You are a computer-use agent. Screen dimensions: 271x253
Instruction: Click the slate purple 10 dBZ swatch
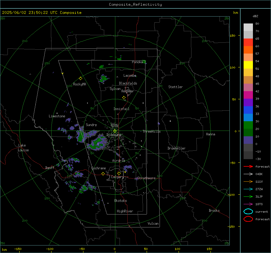pyautogui.click(x=248, y=140)
